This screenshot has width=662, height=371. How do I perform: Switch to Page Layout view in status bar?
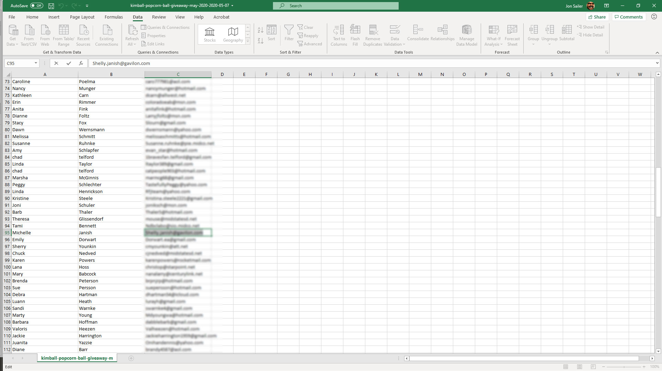tap(580, 367)
